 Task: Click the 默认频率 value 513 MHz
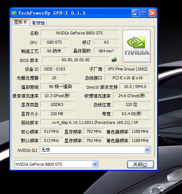[51, 140]
